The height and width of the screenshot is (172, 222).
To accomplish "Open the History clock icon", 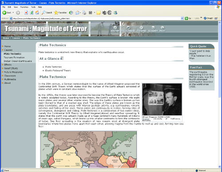I will coord(71,13).
